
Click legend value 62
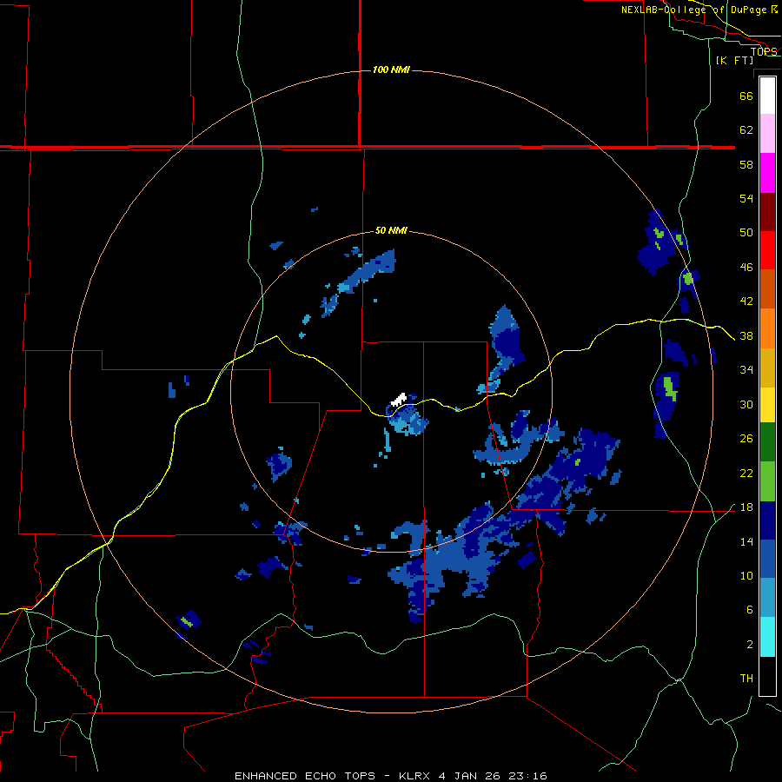746,129
